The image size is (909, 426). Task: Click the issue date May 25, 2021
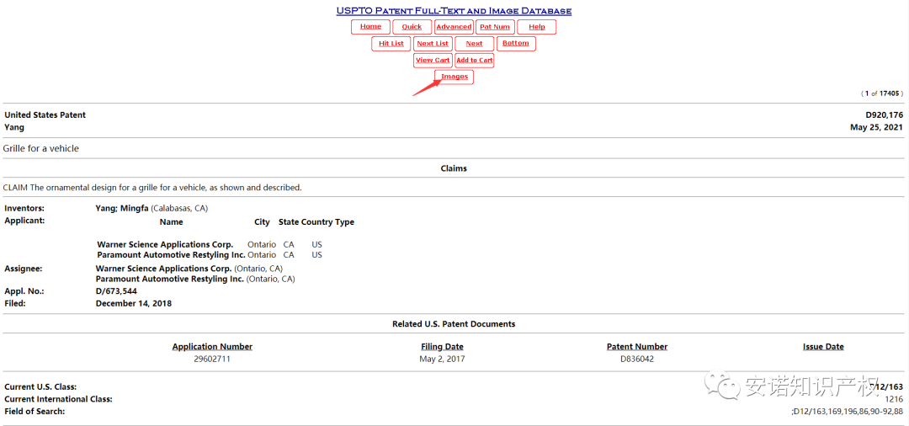tap(876, 127)
